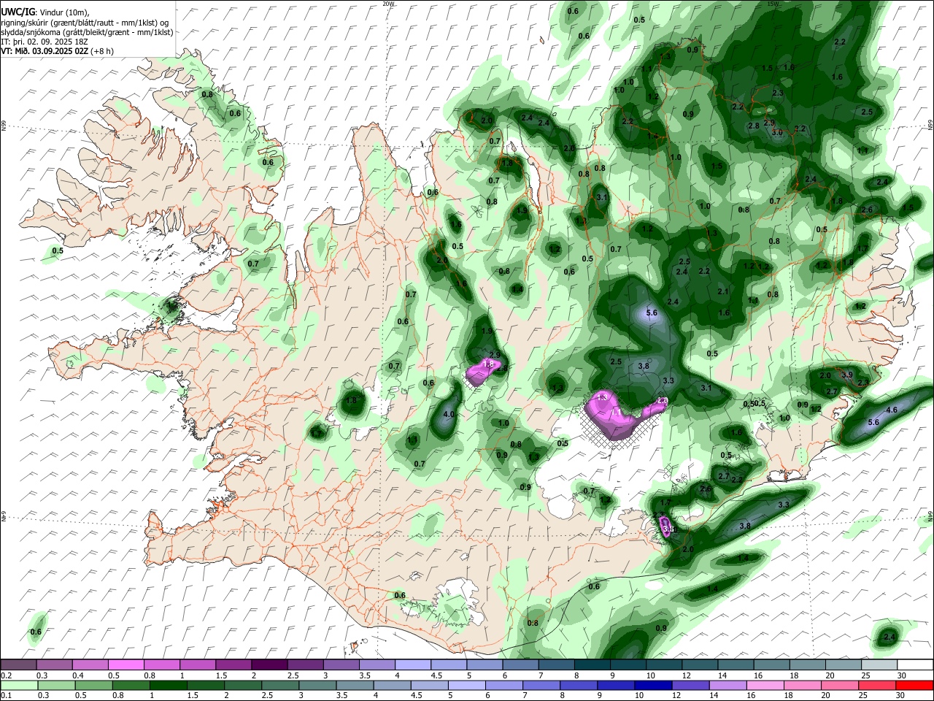
Task: Click the "20W" longitude label at top edge
Action: click(387, 4)
